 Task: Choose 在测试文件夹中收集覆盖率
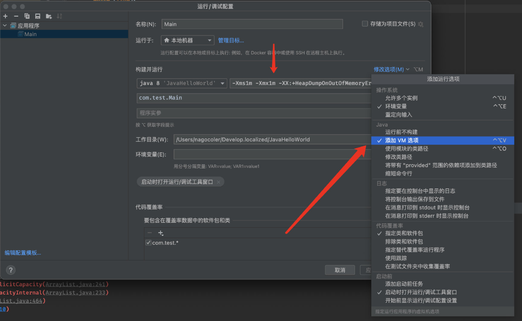(443, 267)
